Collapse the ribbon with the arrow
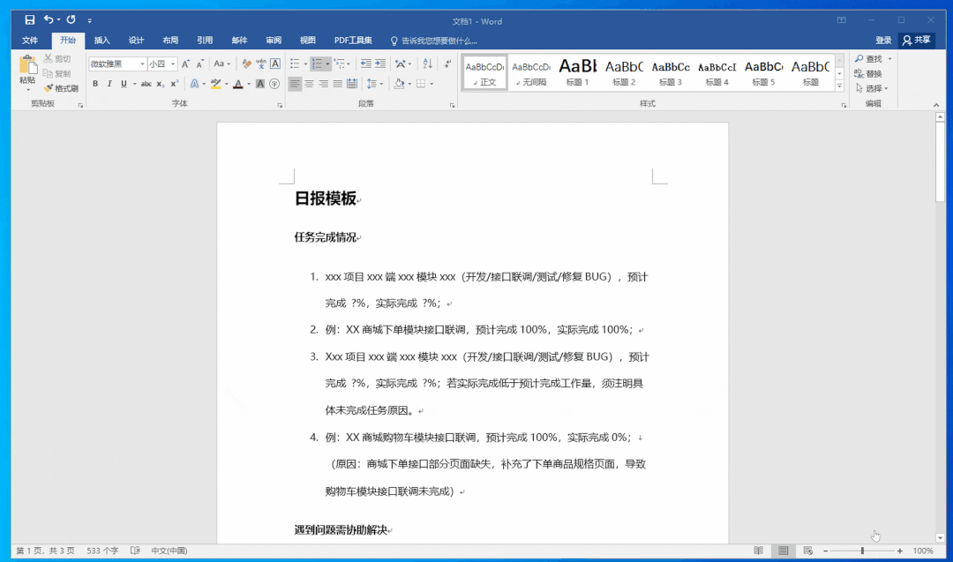The image size is (953, 562). point(936,104)
